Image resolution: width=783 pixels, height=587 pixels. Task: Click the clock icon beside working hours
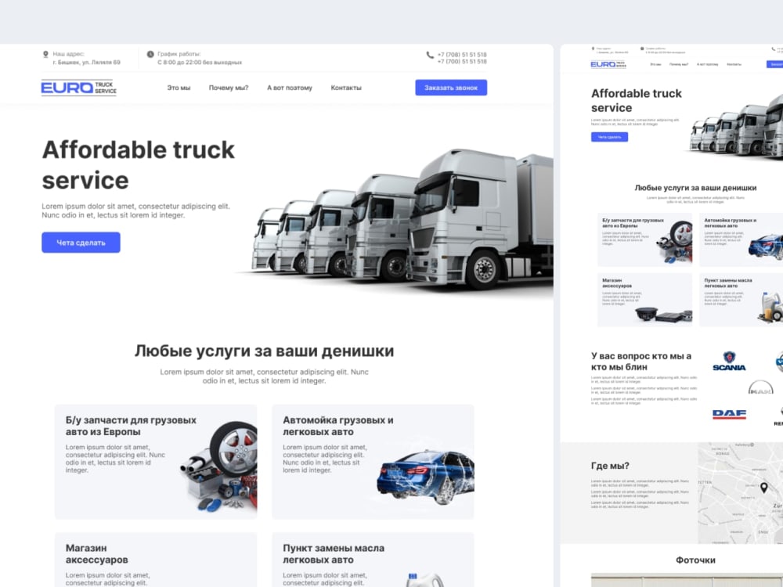click(150, 54)
